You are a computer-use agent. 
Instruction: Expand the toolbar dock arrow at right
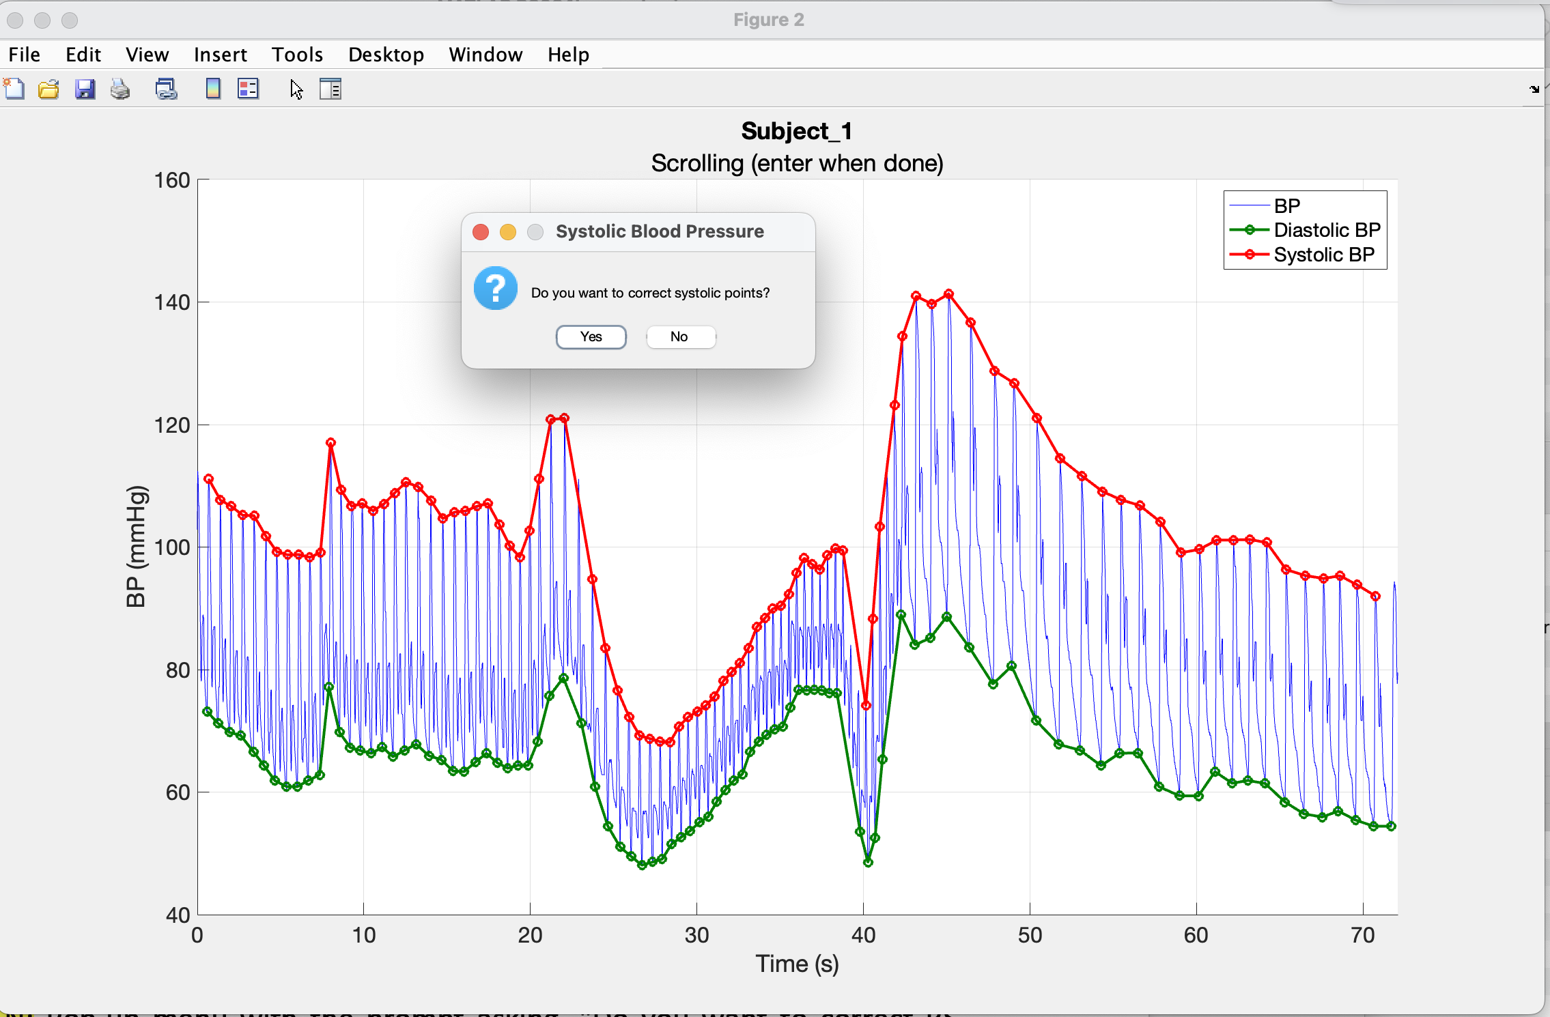[1534, 89]
